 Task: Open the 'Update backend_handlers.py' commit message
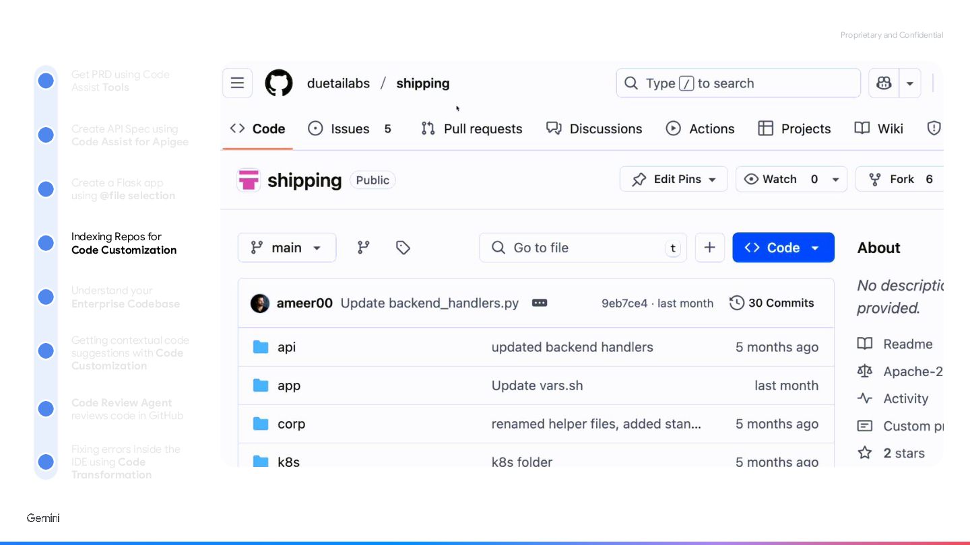430,303
